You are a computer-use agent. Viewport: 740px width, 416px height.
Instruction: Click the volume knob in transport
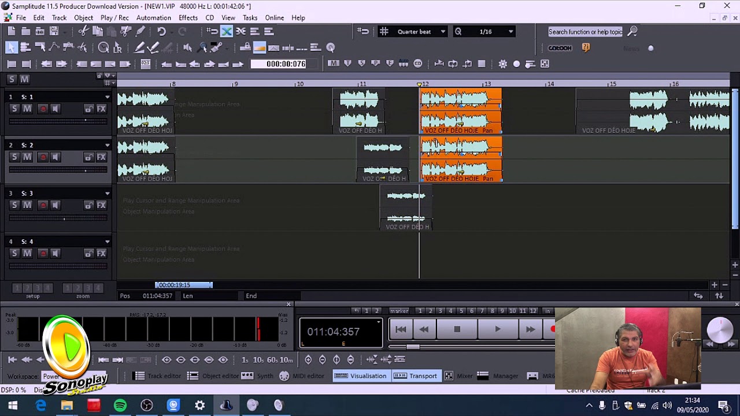tap(720, 330)
